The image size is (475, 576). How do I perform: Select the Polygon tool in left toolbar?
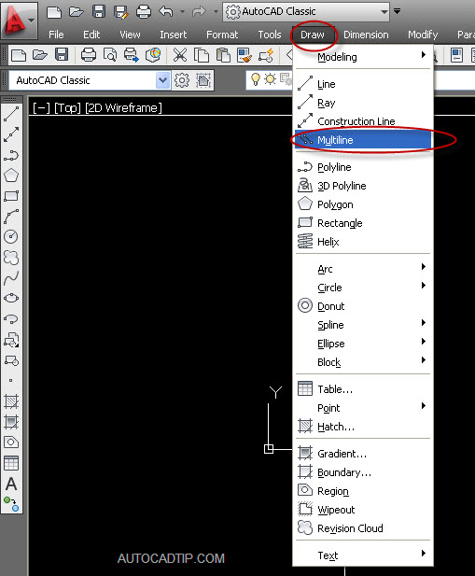click(11, 176)
